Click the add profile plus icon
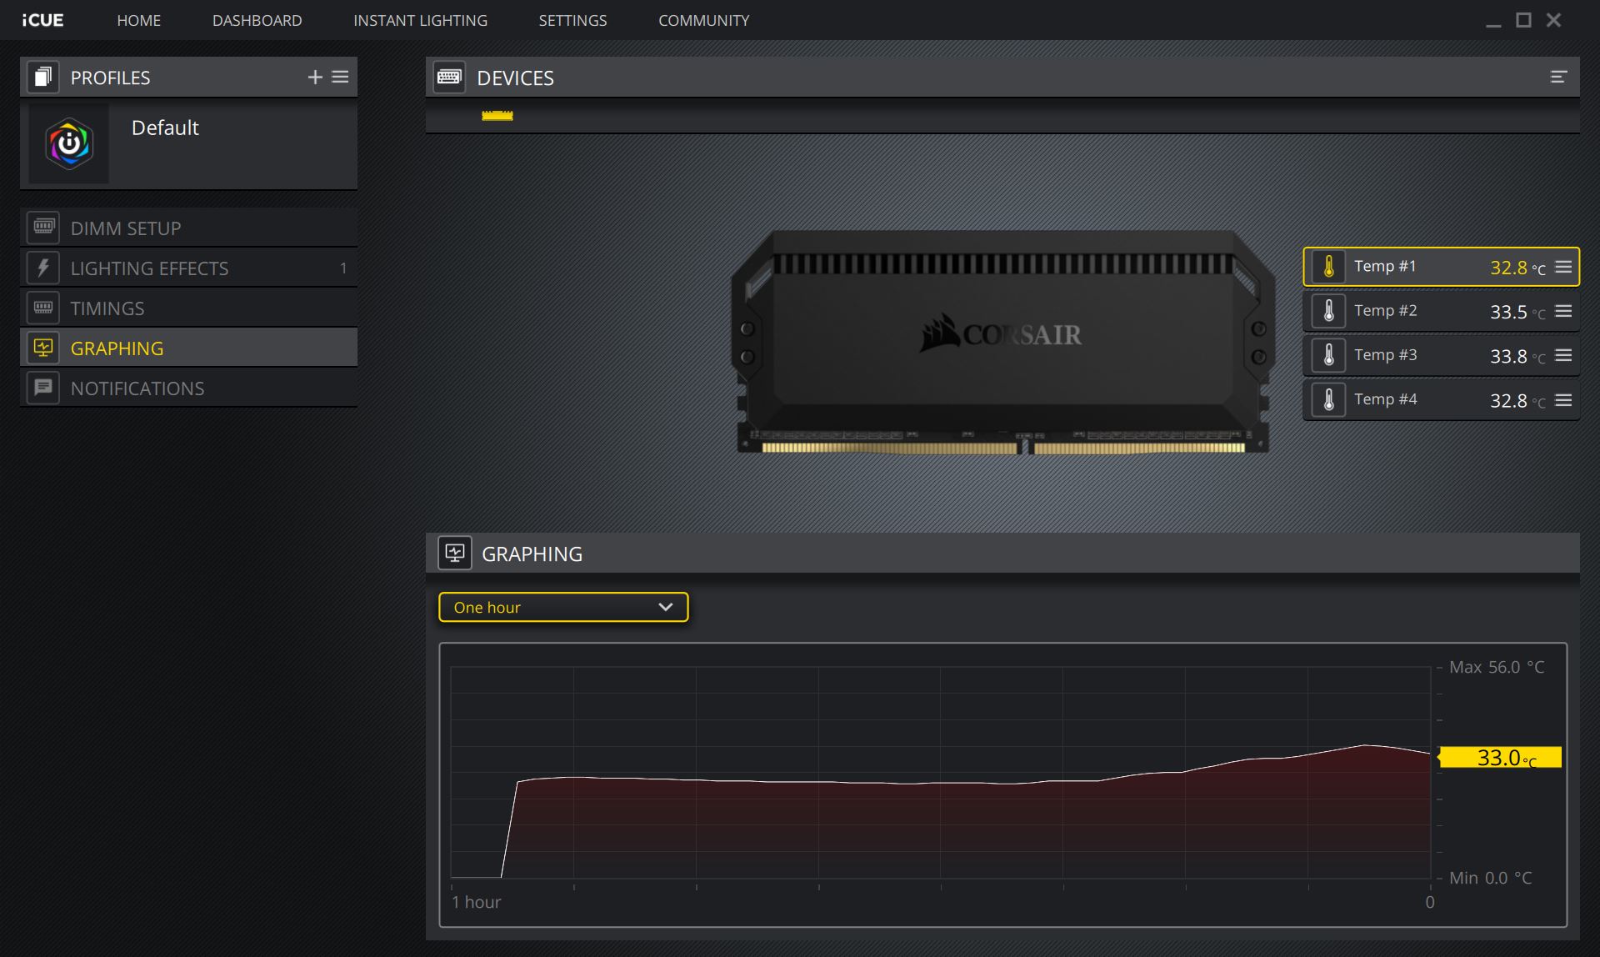The image size is (1600, 957). 315,78
